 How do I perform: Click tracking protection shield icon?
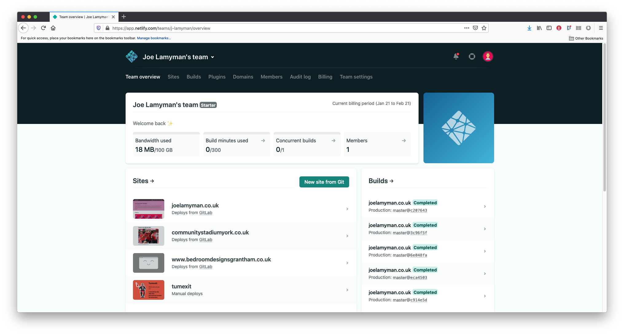click(x=99, y=28)
